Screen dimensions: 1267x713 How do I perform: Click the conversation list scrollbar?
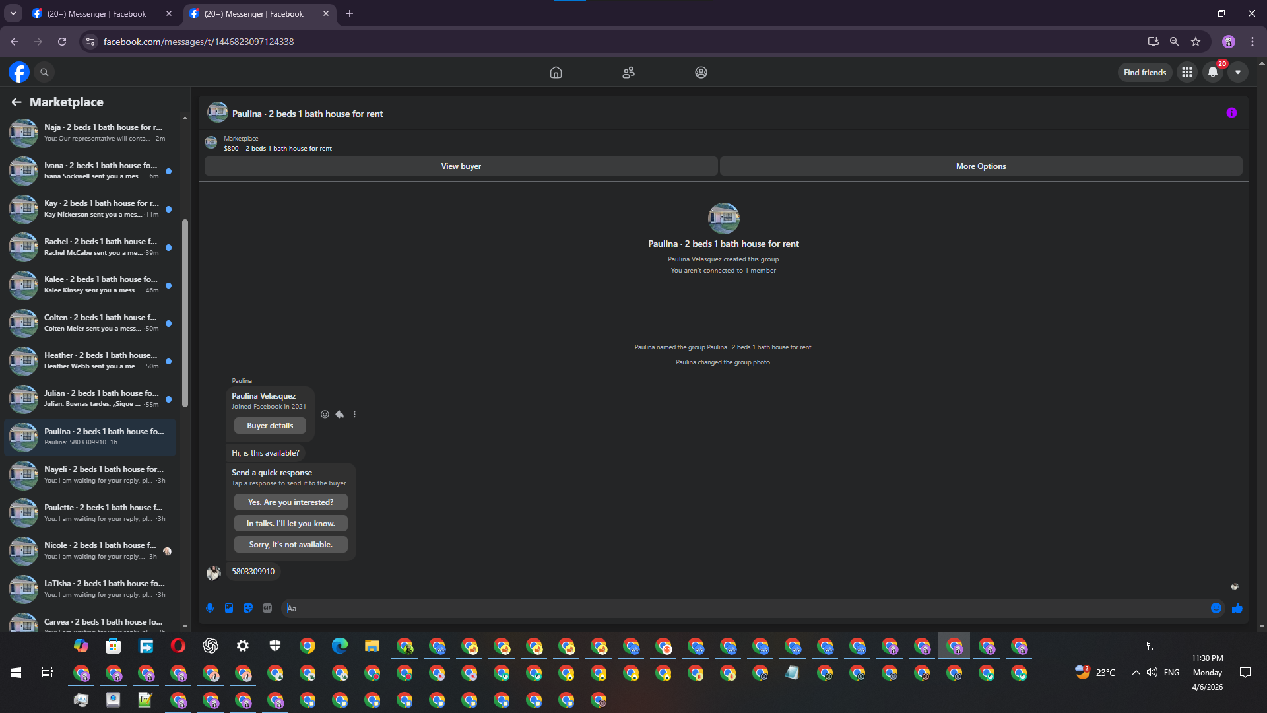pyautogui.click(x=185, y=314)
